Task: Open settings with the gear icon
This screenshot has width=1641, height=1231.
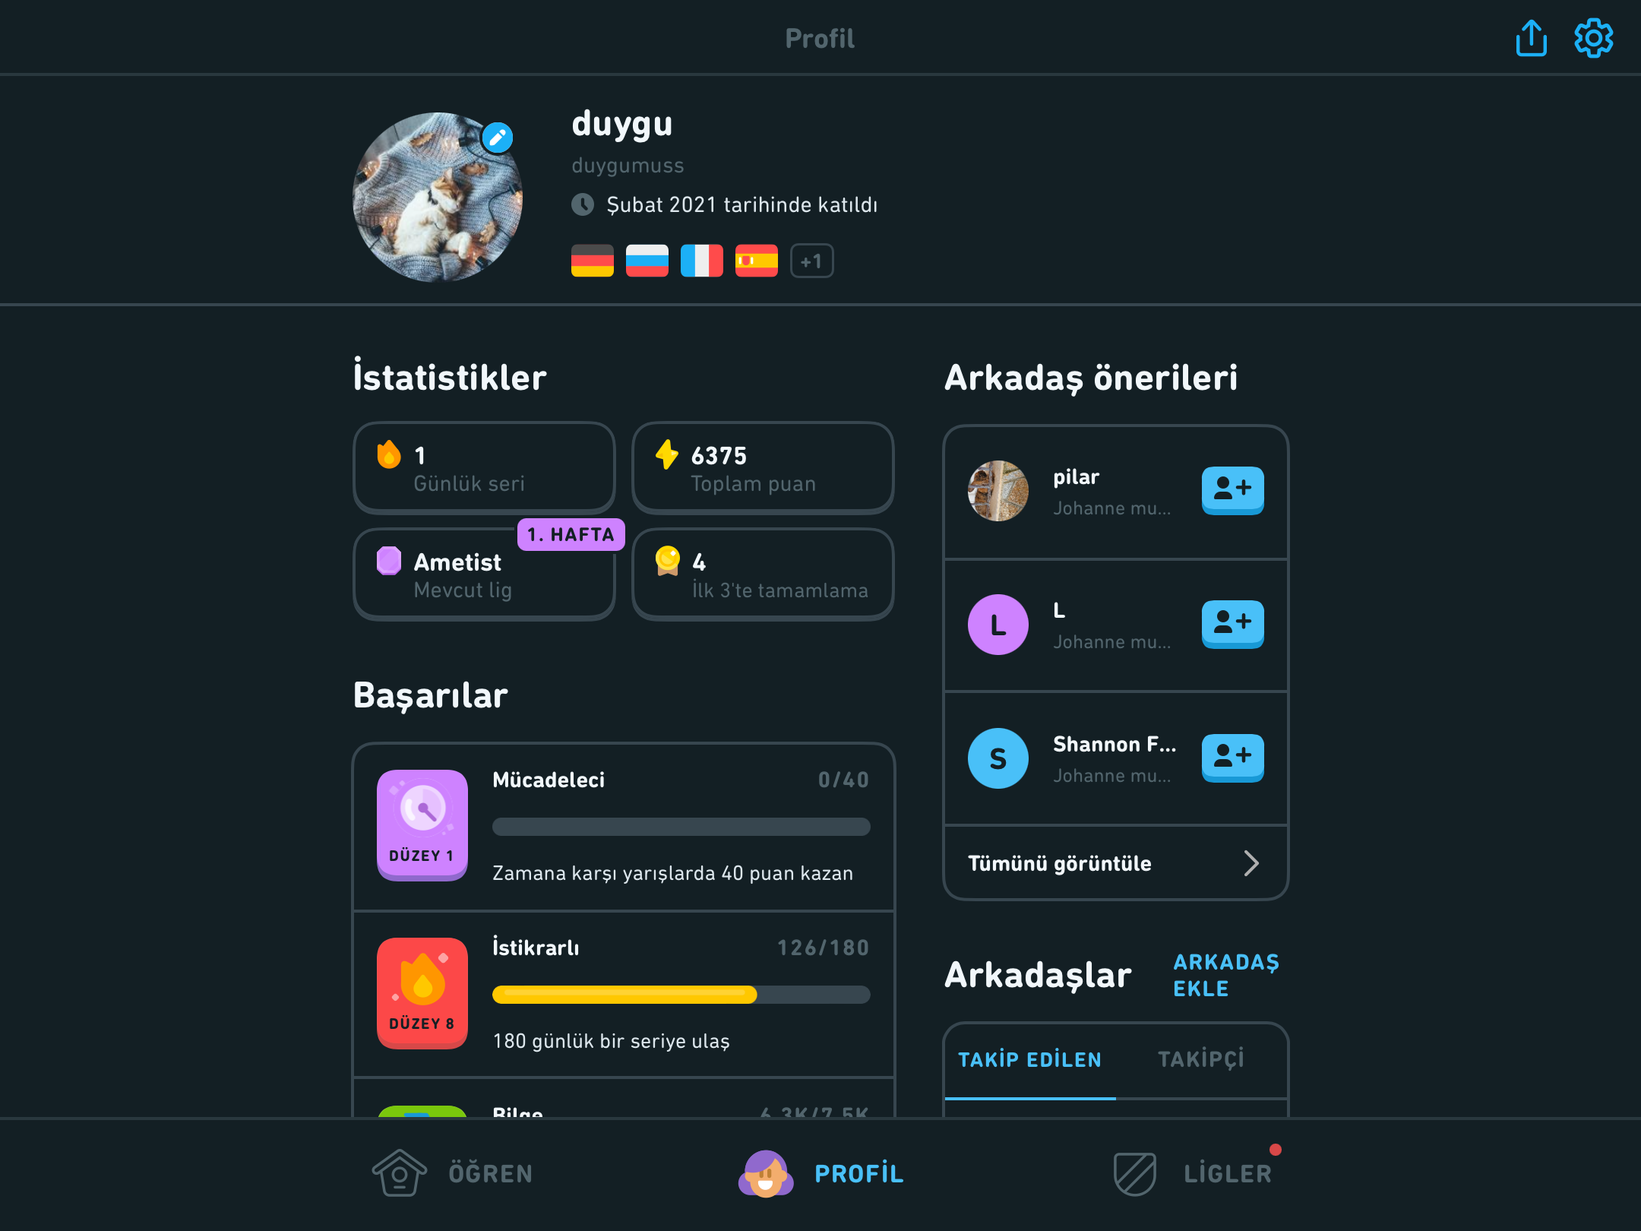Action: [x=1593, y=38]
